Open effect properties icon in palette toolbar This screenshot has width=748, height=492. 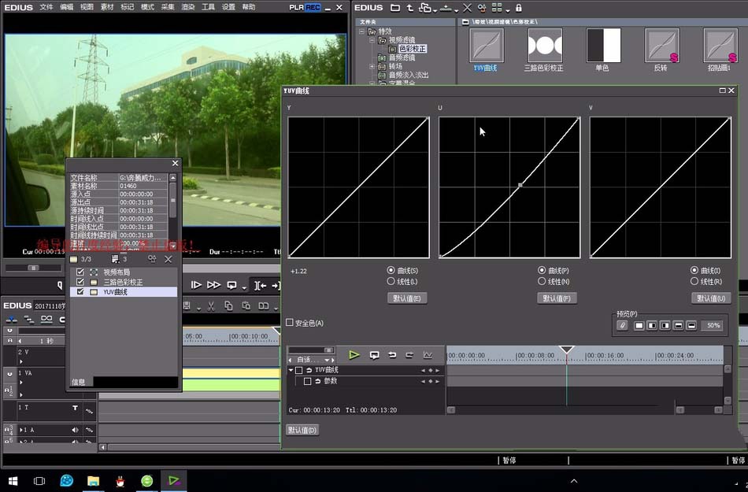pyautogui.click(x=482, y=8)
